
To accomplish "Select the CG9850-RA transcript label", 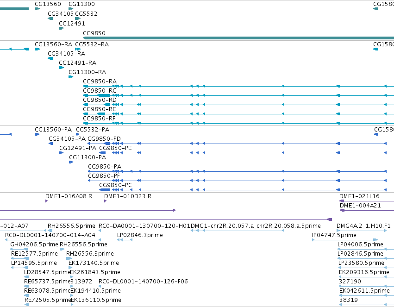I will pyautogui.click(x=100, y=81).
